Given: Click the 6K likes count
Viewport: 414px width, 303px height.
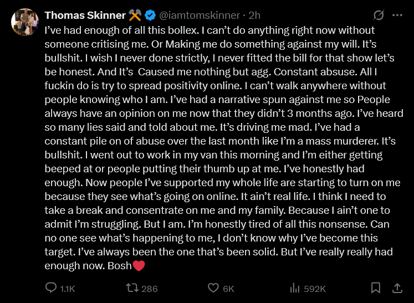Looking at the screenshot, I should (228, 289).
